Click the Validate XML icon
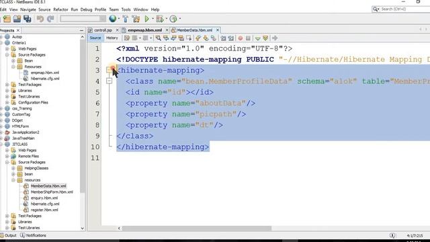The image size is (430, 242). click(x=265, y=38)
